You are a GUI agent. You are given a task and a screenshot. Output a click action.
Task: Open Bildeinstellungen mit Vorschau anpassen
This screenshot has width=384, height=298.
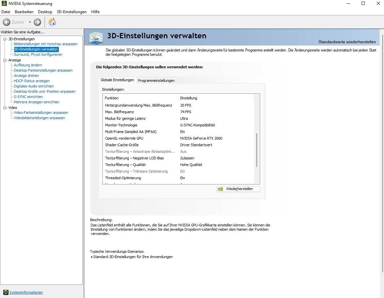pyautogui.click(x=46, y=44)
